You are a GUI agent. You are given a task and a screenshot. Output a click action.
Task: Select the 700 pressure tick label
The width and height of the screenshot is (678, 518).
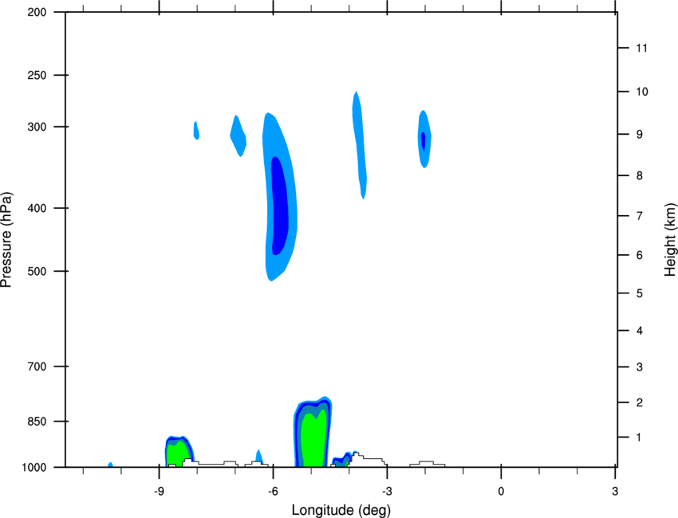pyautogui.click(x=37, y=367)
